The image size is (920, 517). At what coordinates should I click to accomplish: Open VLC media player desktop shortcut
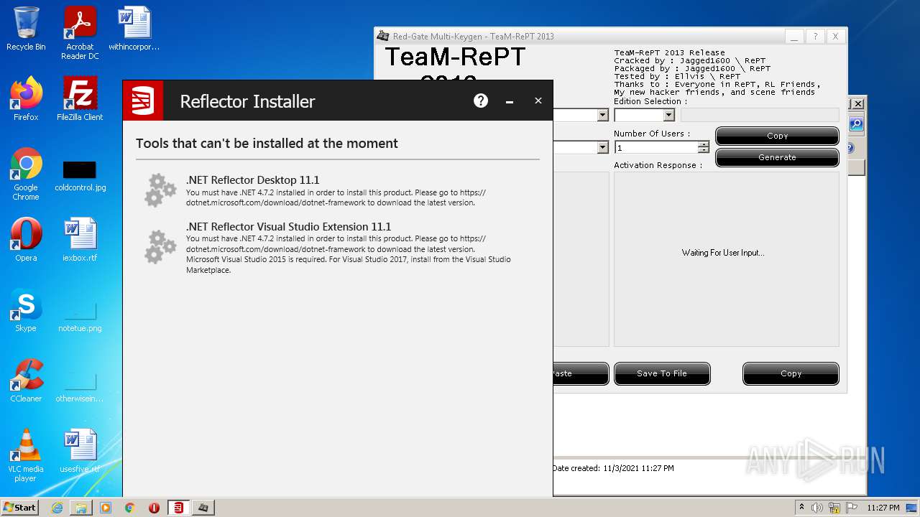pos(26,455)
